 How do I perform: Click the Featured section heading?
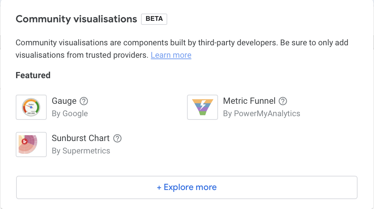33,76
